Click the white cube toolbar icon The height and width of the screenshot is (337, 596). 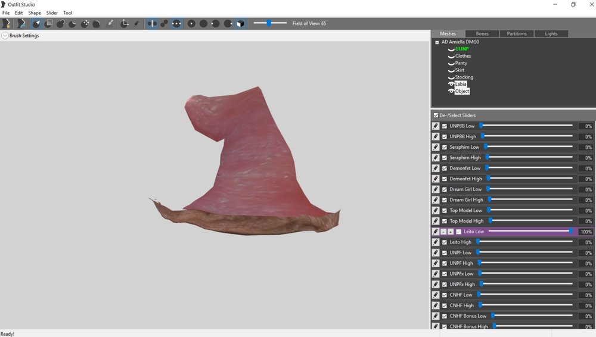[x=240, y=24]
